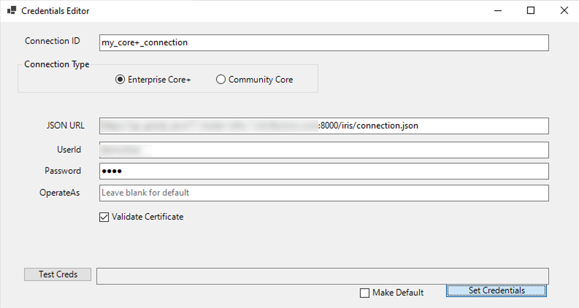Click the Connection ID label
The width and height of the screenshot is (579, 308).
click(52, 41)
